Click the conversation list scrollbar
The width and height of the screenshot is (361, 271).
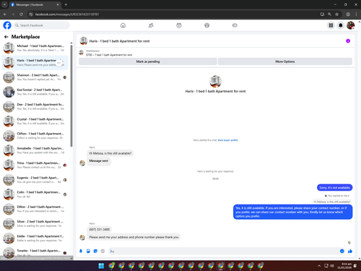pyautogui.click(x=71, y=95)
